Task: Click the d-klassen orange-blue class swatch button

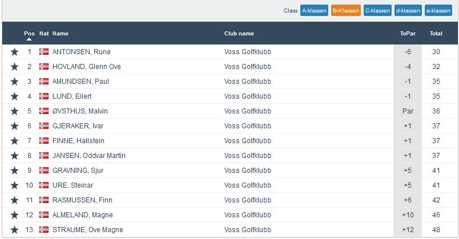Action: pos(408,10)
